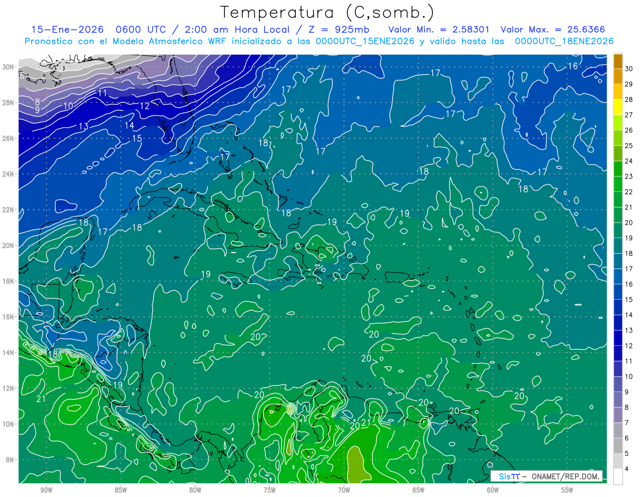Click the contour label 13 in northwest

tap(83, 127)
